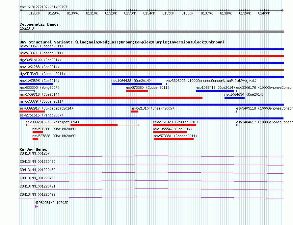
Task: Open variant nsv573367 (Cooper2011)
Action: point(151,49)
